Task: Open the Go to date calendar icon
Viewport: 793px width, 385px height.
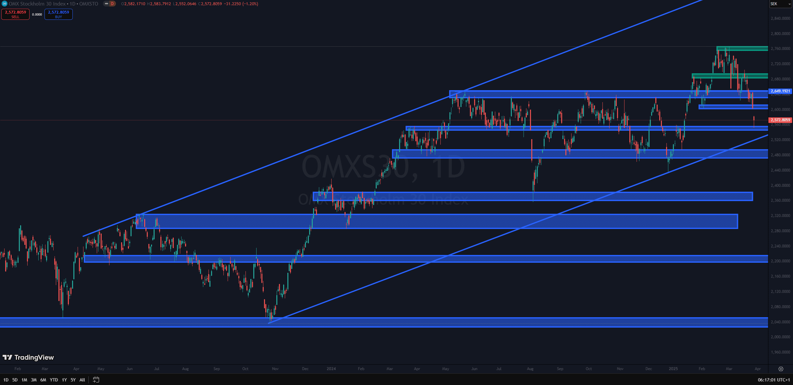Action: click(96, 379)
